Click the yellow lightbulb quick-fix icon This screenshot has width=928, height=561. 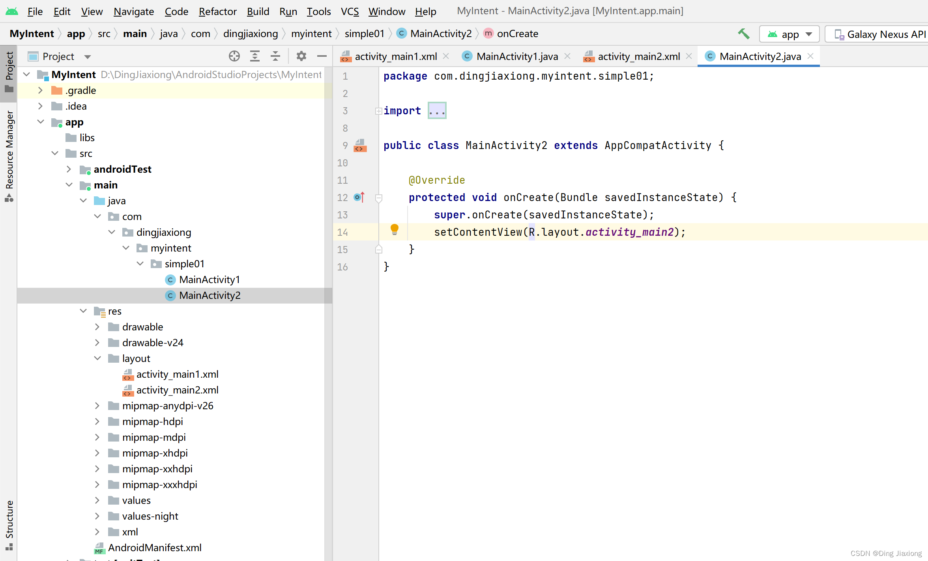point(394,229)
